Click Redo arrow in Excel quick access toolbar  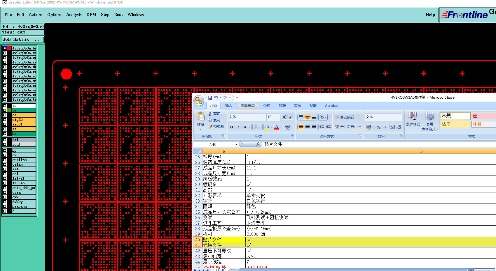(226, 98)
